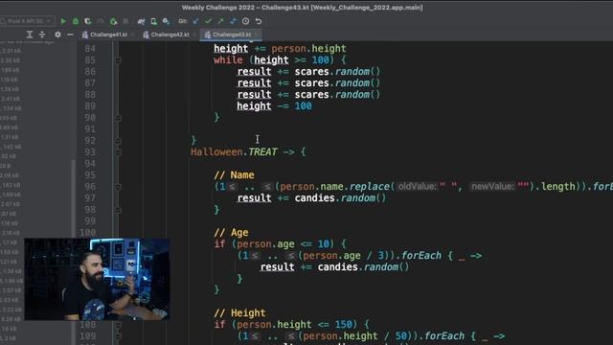Close the Challenge43.kt tab

coord(256,34)
